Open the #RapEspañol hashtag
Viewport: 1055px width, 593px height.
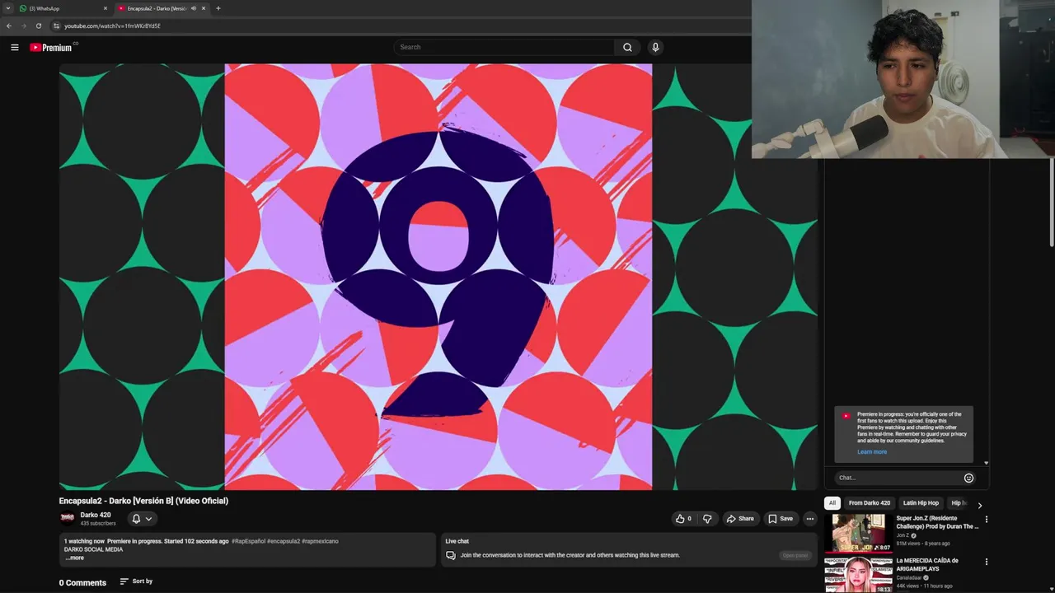coord(248,541)
